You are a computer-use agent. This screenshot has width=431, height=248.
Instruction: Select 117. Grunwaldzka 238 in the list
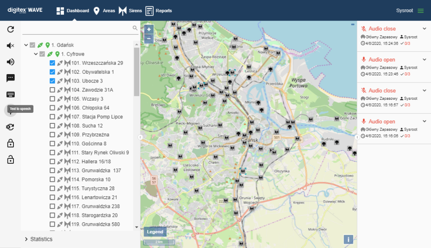96,206
